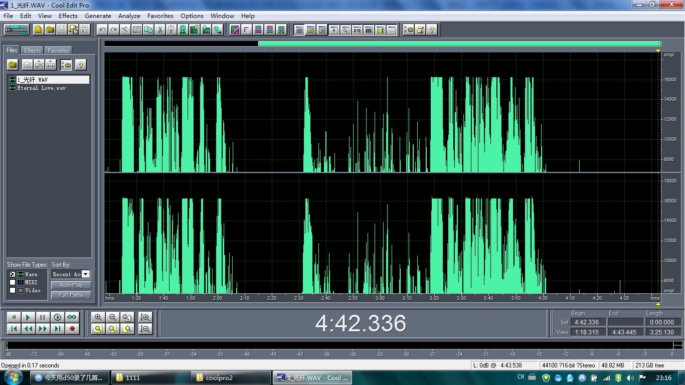Screen dimensions: 685x385
Task: Click the Sel Begin time field 4:42.336
Action: (588, 322)
